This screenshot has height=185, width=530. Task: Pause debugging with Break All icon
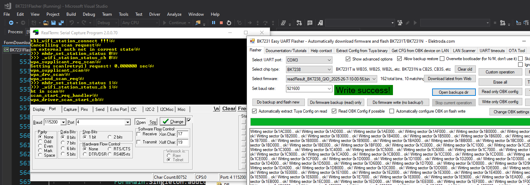(x=214, y=23)
